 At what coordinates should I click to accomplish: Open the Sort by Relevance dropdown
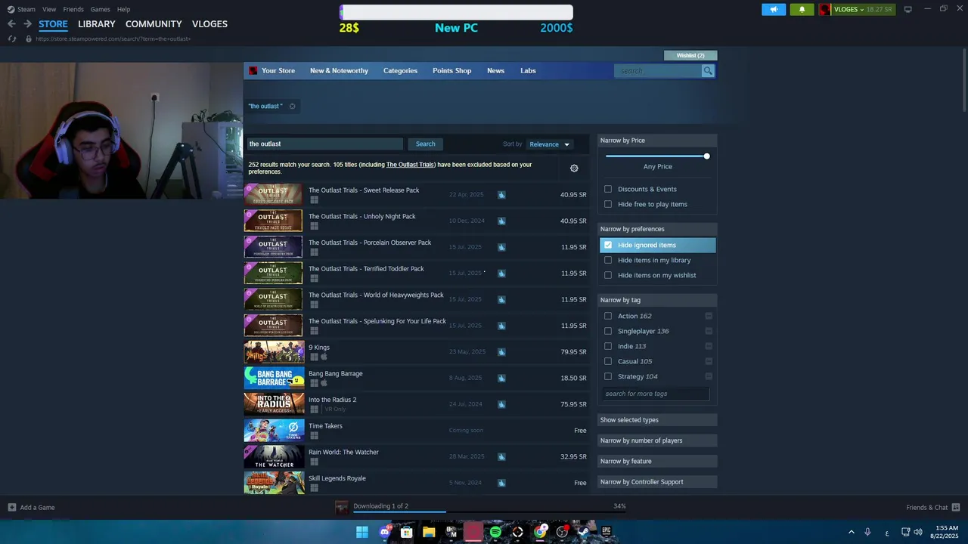(x=549, y=144)
